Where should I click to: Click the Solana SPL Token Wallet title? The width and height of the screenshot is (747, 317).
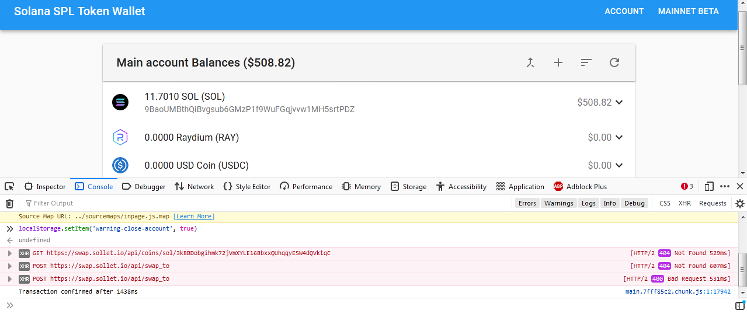79,11
